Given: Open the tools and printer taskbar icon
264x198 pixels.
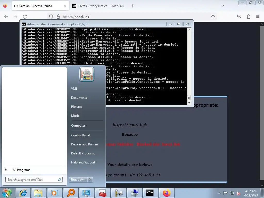Looking at the screenshot, I should pyautogui.click(x=118, y=193).
